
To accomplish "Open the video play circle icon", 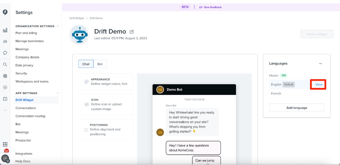I will (5, 87).
